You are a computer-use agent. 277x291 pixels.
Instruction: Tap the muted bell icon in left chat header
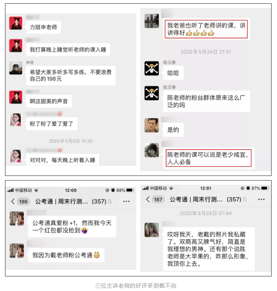coord(110,201)
